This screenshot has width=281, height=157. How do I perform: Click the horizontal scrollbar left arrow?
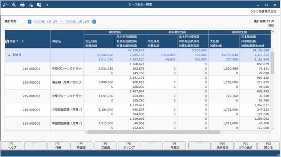86,132
